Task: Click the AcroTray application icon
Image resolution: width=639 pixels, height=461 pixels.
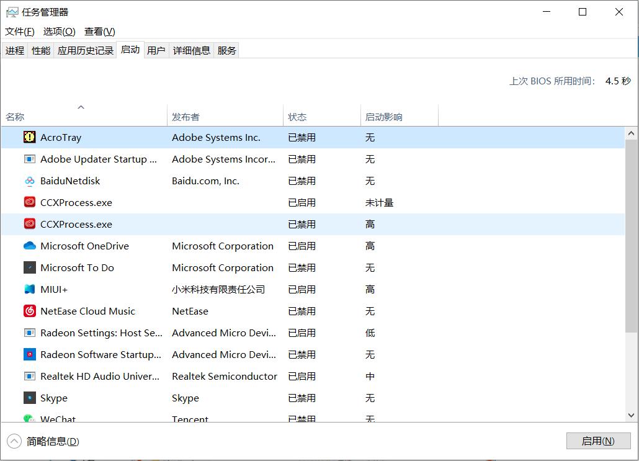Action: point(29,137)
